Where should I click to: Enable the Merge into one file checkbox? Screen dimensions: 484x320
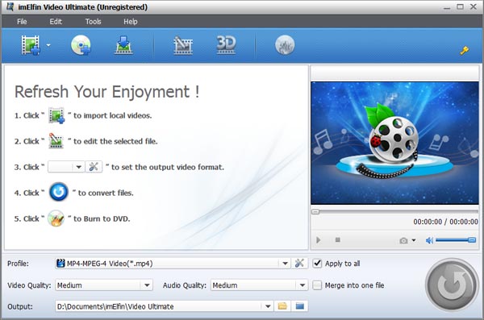[317, 285]
